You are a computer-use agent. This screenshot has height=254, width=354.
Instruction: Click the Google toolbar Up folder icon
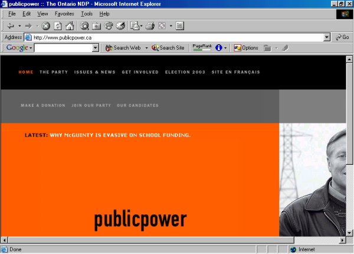pos(267,48)
